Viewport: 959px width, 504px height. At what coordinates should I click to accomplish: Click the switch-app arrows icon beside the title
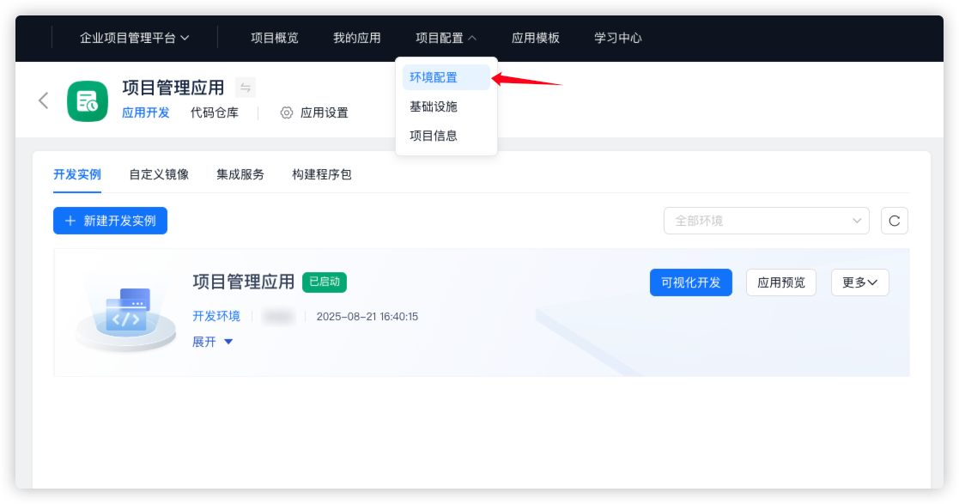[246, 88]
